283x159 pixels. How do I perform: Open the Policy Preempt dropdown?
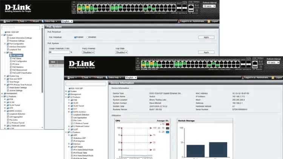88,52
